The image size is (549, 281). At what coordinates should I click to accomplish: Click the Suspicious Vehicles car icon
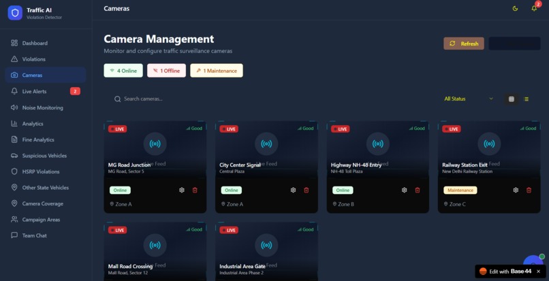(14, 156)
